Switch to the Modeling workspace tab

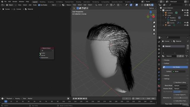[42, 2]
